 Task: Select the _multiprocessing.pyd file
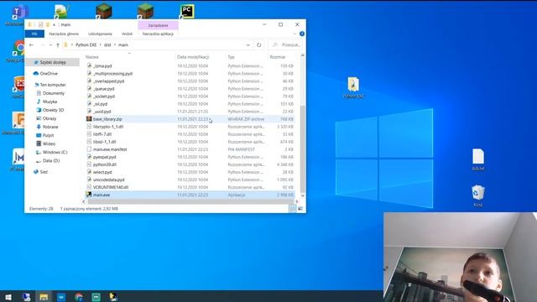pos(190,74)
